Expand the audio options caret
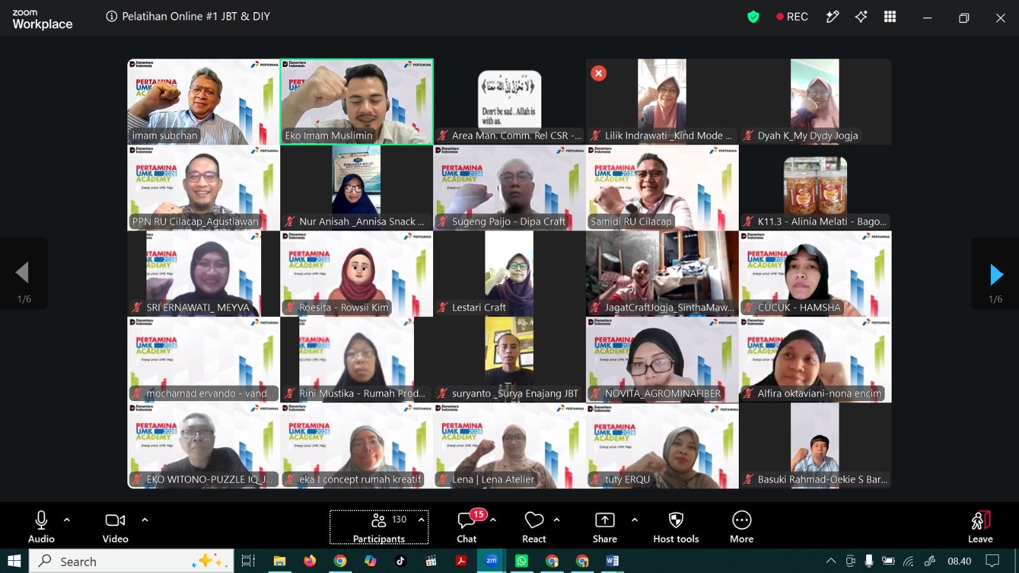 click(x=67, y=520)
